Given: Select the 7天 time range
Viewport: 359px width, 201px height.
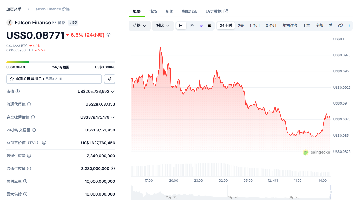Looking at the screenshot, I should pos(241,26).
